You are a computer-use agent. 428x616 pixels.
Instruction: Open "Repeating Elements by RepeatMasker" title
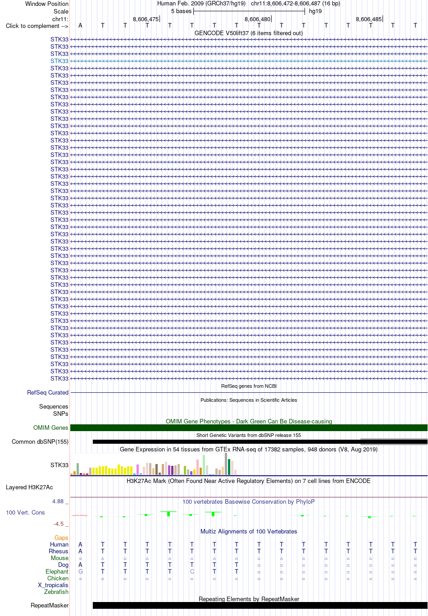pos(249,599)
